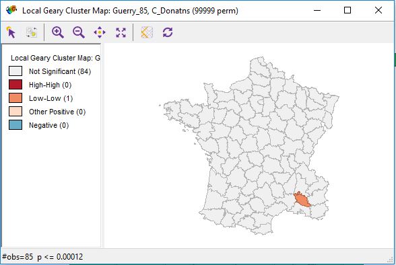The height and width of the screenshot is (265, 396).
Task: Click the Invert Selection toolbar icon
Action: click(32, 32)
